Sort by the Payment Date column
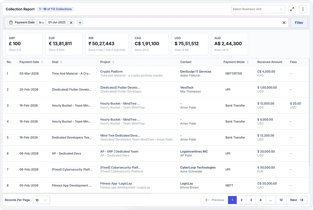The height and width of the screenshot is (210, 313). point(42,62)
